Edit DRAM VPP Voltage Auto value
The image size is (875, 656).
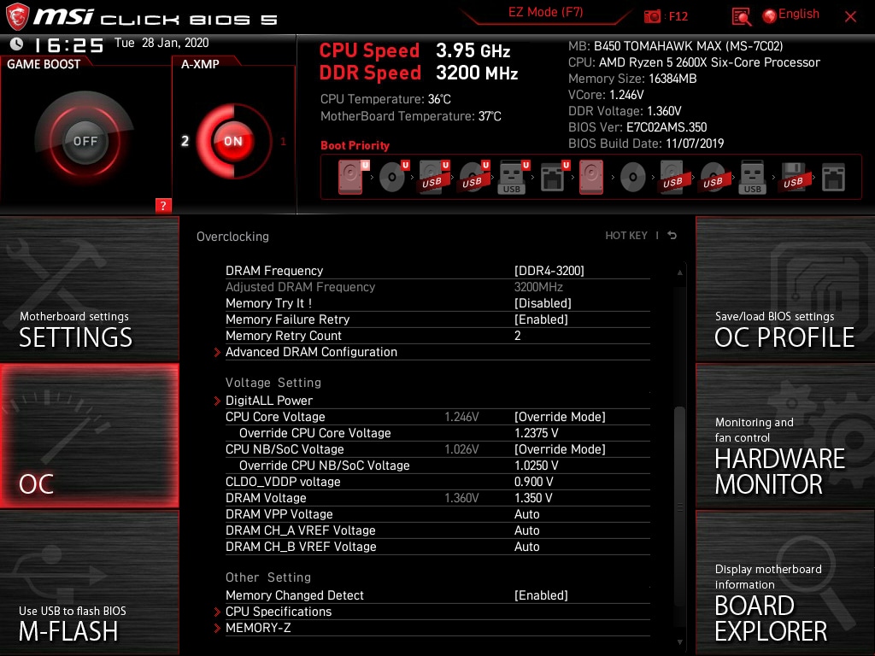(x=526, y=513)
